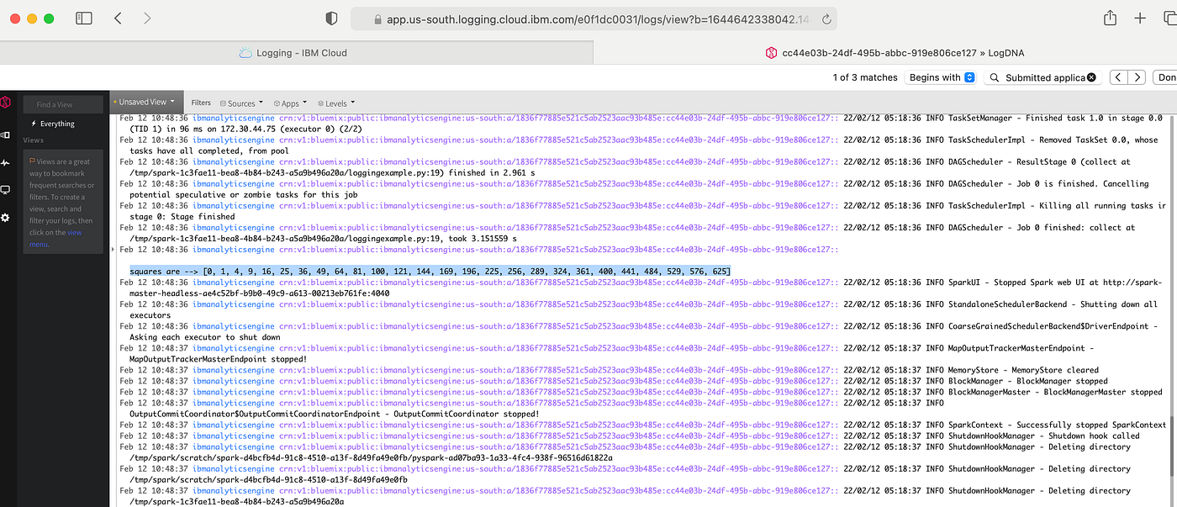Open the monitor screens icon in the sidebar
This screenshot has height=507, width=1177.
(5, 190)
